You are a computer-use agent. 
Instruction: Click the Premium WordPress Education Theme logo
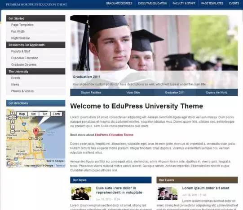36,4
